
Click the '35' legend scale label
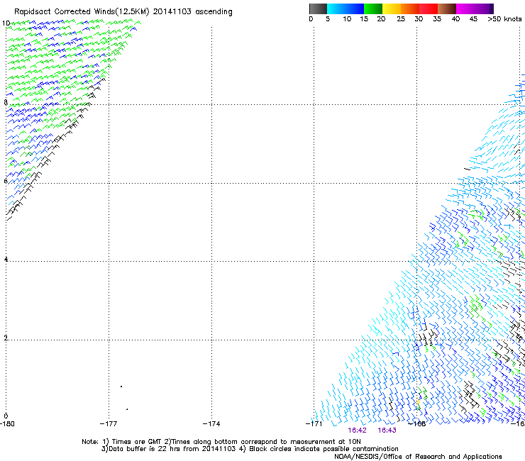437,19
